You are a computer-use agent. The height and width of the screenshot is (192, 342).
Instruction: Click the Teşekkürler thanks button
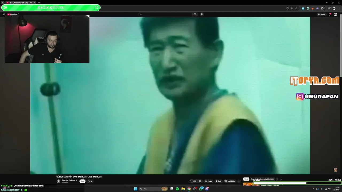[x=230, y=181]
